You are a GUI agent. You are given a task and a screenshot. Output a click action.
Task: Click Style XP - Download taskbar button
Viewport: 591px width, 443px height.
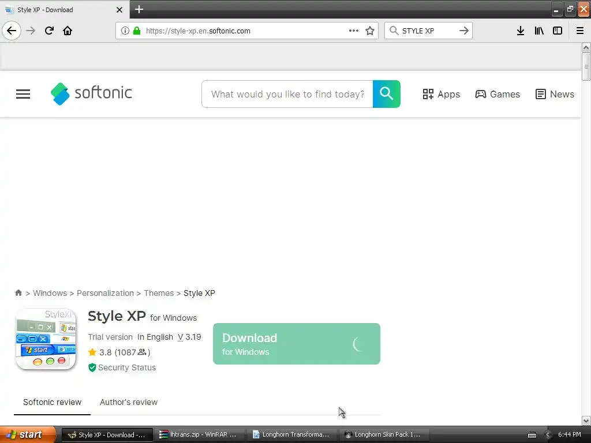[107, 434]
